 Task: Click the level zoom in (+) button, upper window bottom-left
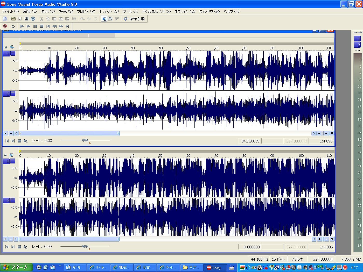(x=5, y=133)
